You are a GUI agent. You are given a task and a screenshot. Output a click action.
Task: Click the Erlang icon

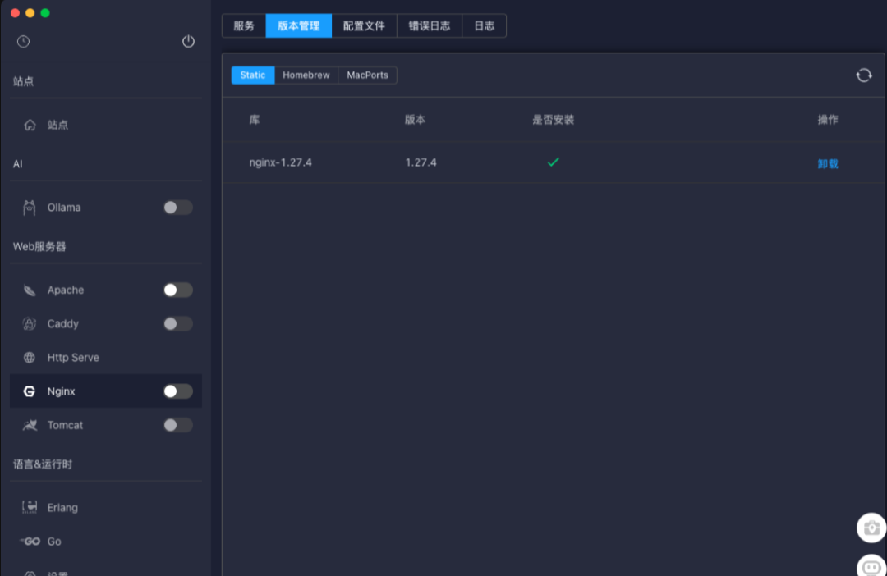[30, 507]
